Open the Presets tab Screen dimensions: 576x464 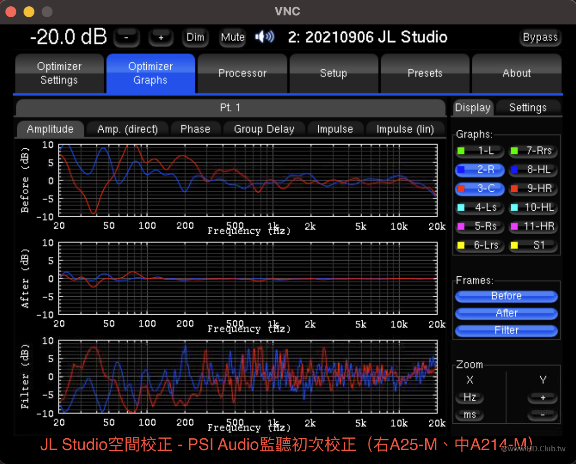click(425, 73)
